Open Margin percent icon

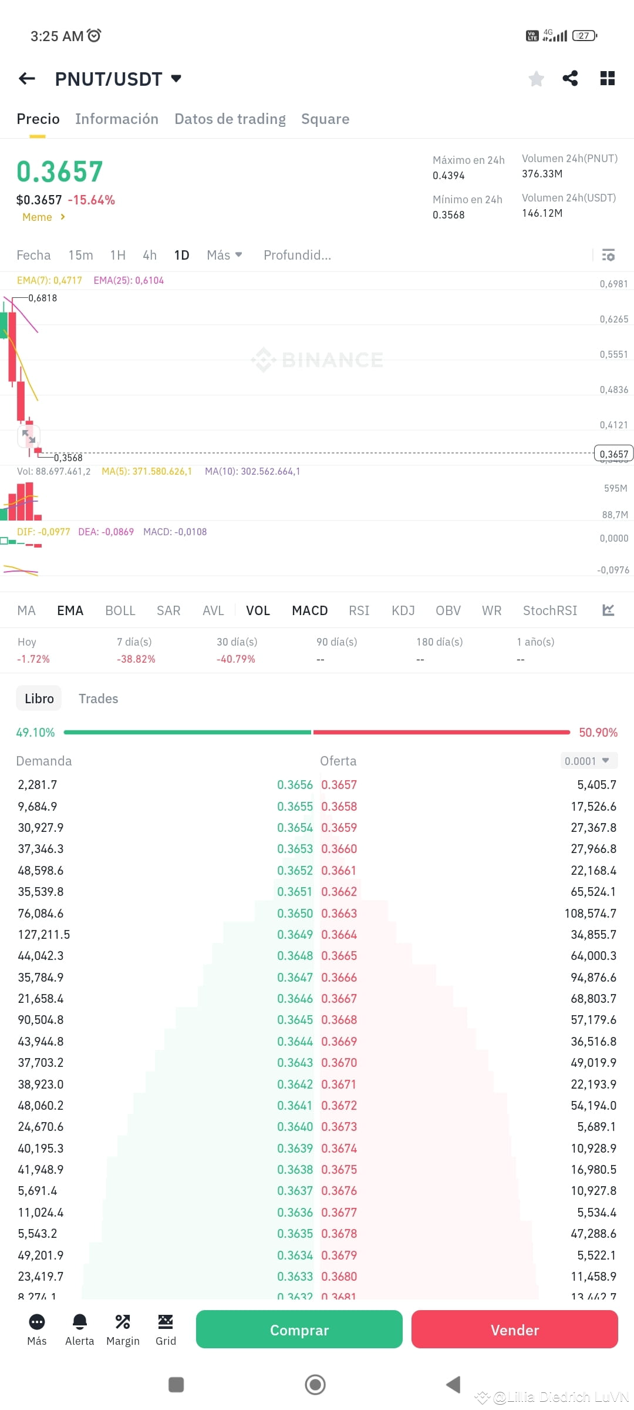click(123, 1330)
